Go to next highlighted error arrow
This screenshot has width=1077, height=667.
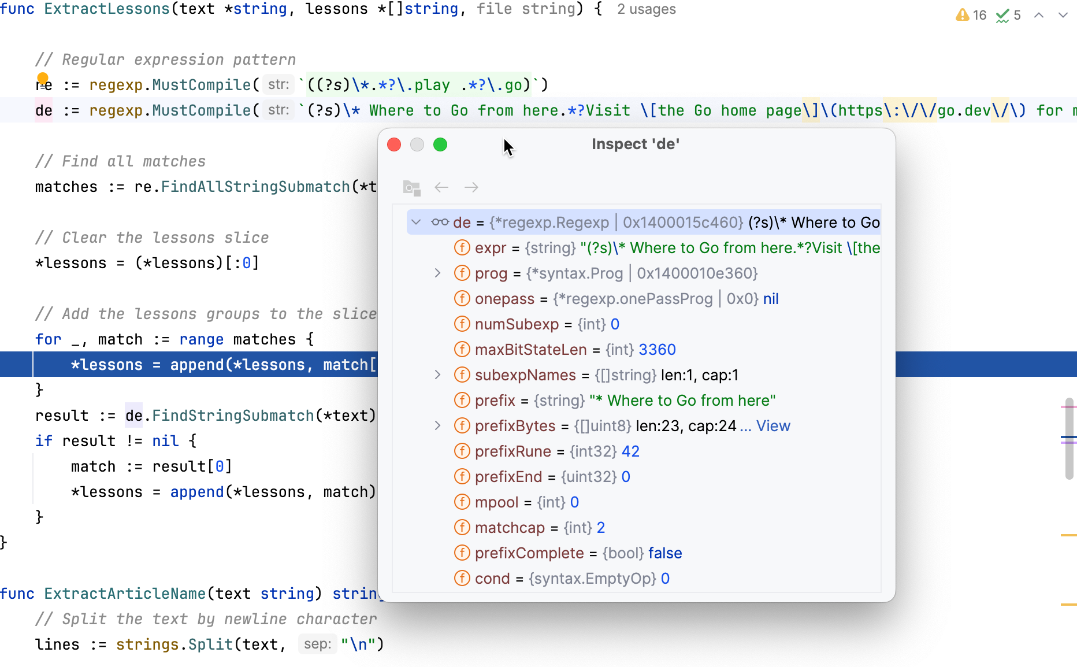pos(1063,15)
